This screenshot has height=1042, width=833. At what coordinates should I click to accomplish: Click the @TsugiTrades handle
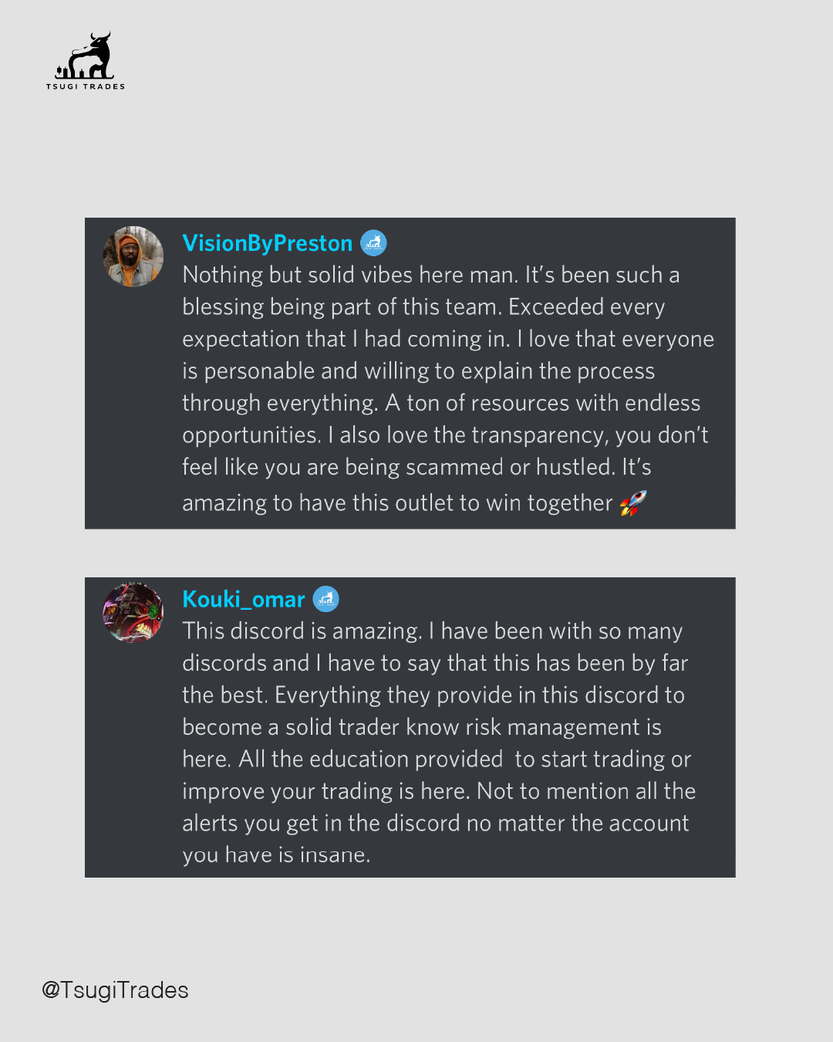pos(115,990)
